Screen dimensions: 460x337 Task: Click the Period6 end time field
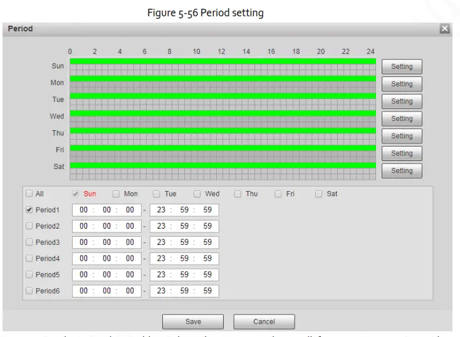point(184,291)
